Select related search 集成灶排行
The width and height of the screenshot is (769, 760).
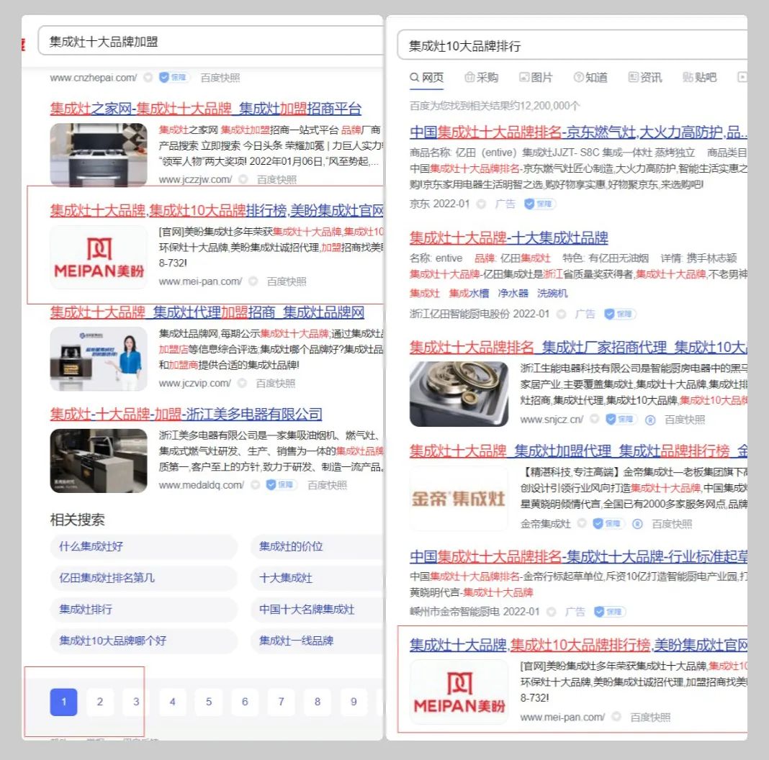(143, 610)
